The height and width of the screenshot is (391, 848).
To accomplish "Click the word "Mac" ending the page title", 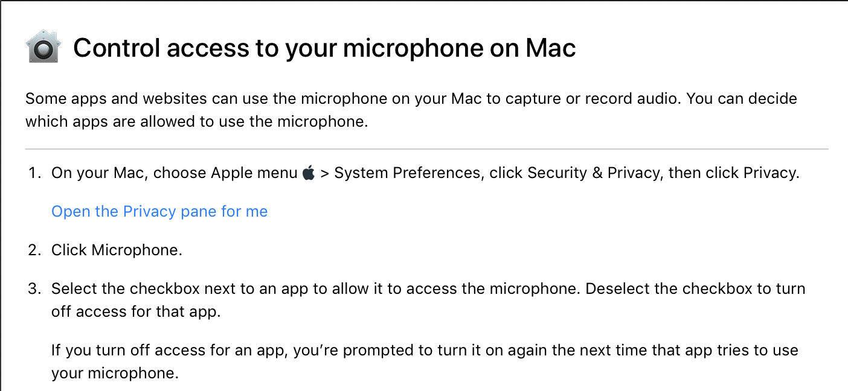I will point(550,48).
